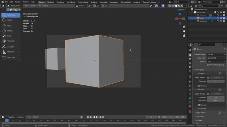
Task: Switch to solid viewport shading
Action: point(176,6)
